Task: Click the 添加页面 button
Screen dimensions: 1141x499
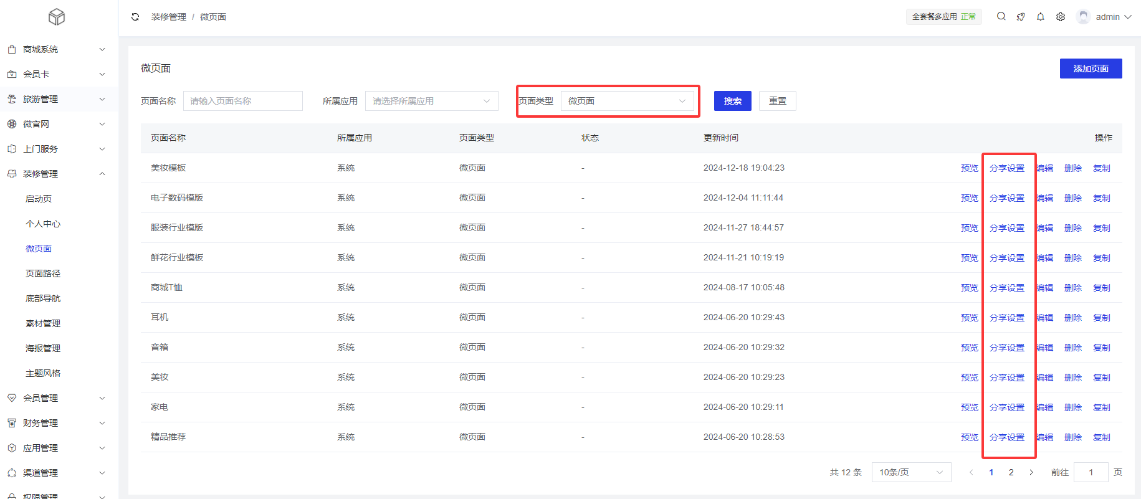Action: click(1090, 69)
